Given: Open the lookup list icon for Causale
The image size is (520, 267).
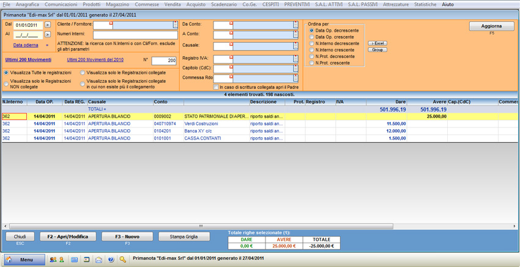Looking at the screenshot, I should tap(296, 46).
